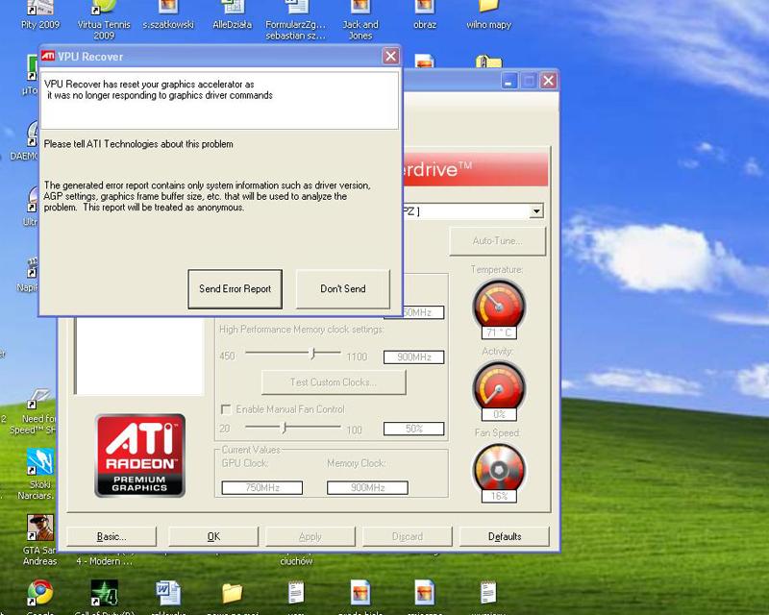
Task: Click the ATI Radeon Premium Graphics logo
Action: tap(139, 455)
